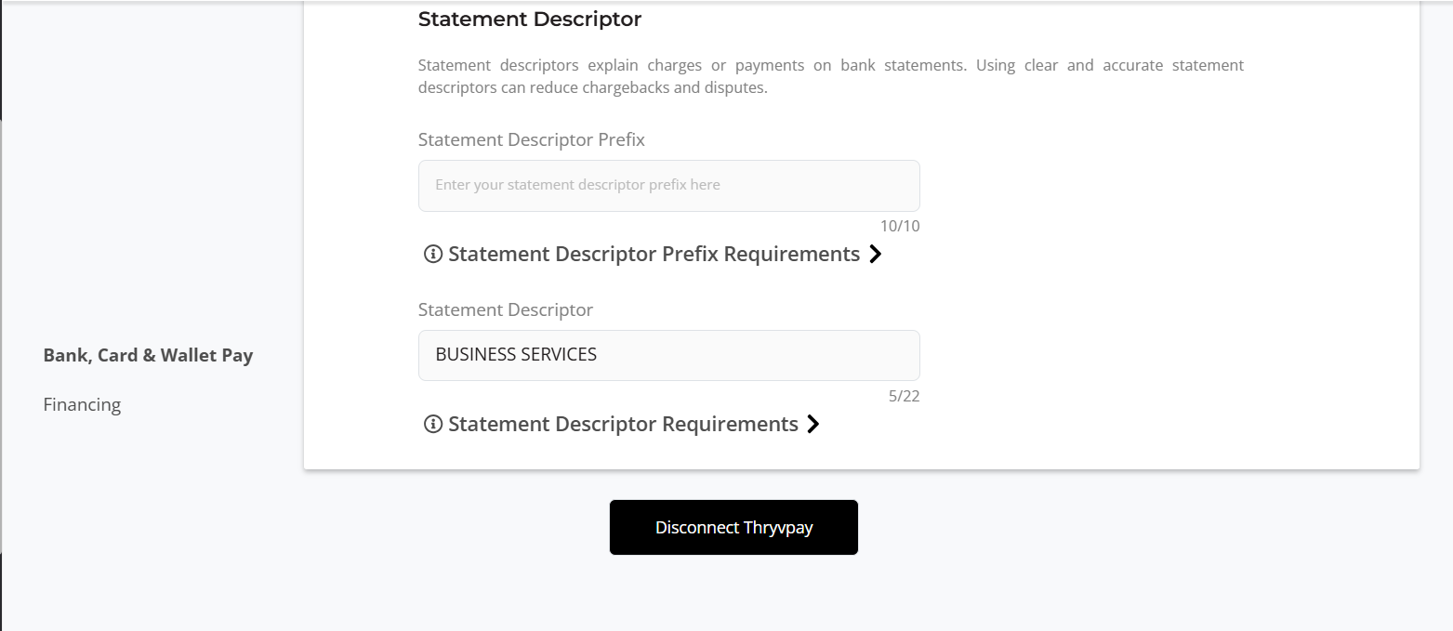Image resolution: width=1453 pixels, height=631 pixels.
Task: Click the bold Statement Descriptor heading
Action: [530, 19]
